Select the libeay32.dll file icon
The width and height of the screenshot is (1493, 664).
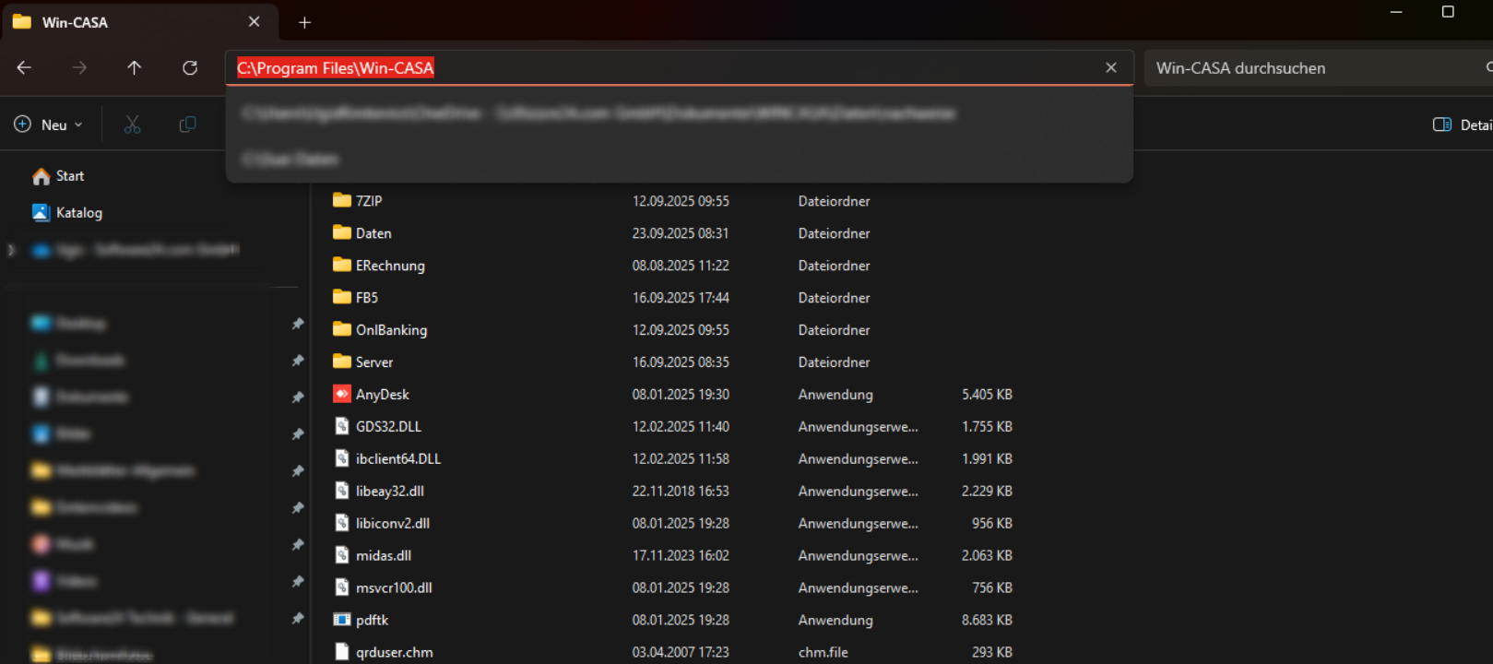(342, 491)
